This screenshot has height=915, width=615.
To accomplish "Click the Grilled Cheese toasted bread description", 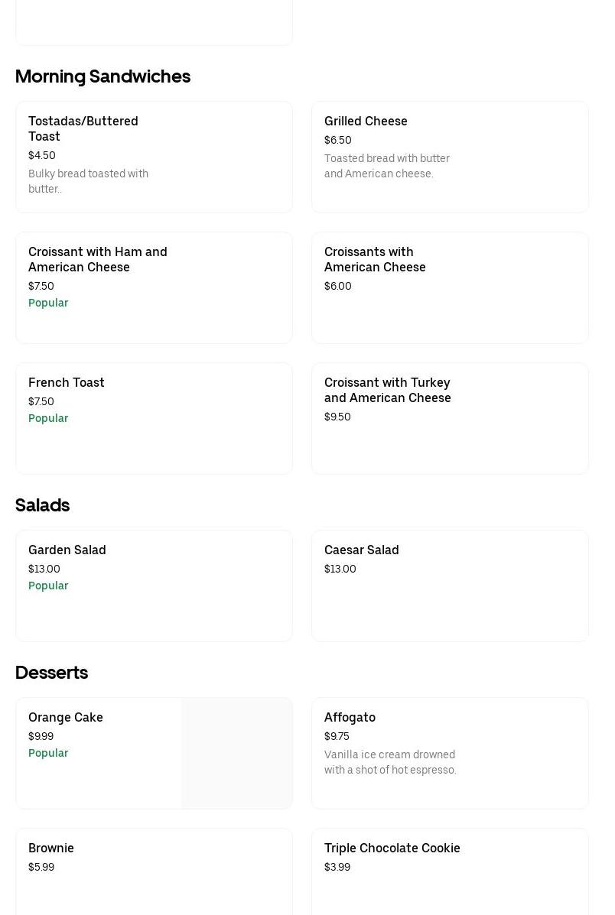I will (387, 166).
